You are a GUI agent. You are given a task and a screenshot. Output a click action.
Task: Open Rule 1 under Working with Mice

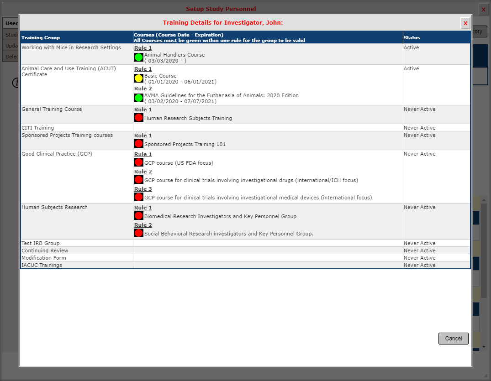point(143,48)
